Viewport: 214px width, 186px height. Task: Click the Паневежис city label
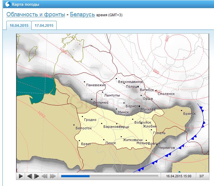[x=96, y=85]
